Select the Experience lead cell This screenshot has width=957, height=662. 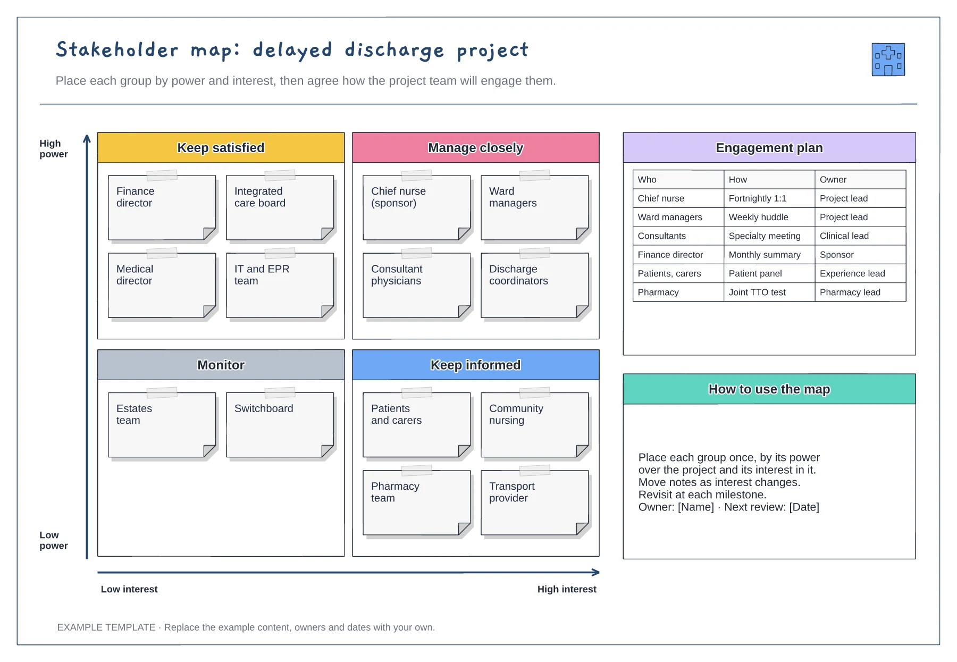coord(860,273)
